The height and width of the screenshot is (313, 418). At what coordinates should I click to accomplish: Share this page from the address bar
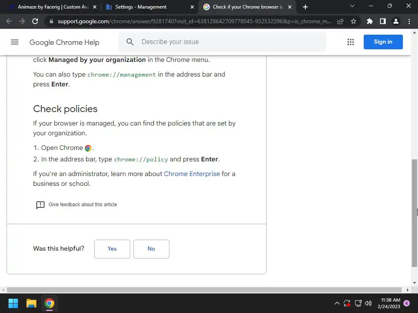pos(340,21)
